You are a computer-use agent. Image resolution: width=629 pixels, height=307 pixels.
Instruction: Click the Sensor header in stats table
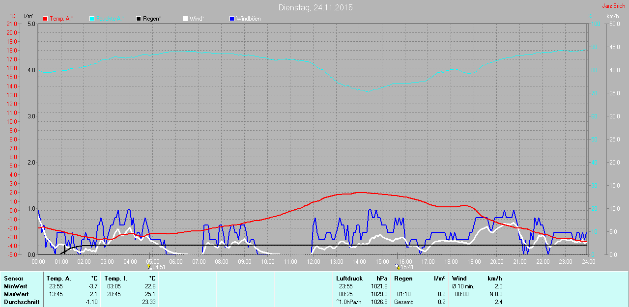13,279
